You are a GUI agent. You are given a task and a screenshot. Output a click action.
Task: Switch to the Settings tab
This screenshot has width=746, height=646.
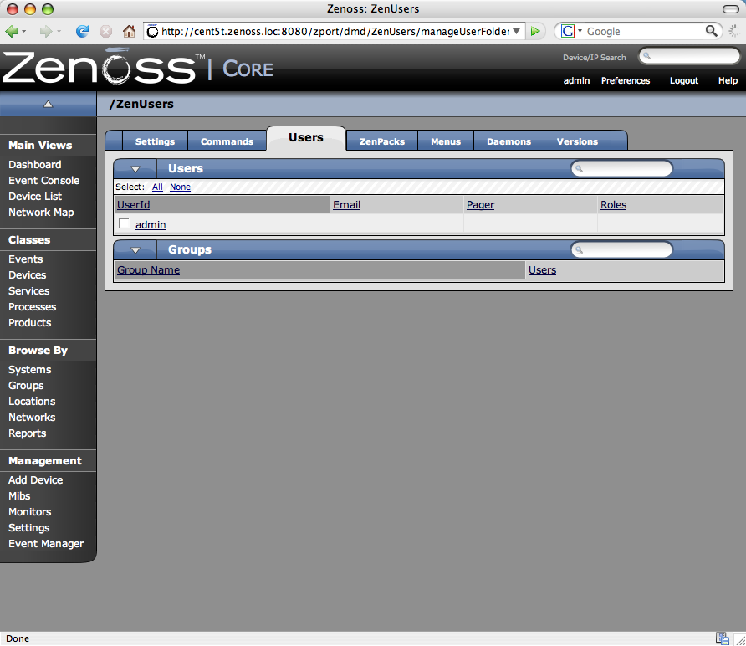pyautogui.click(x=155, y=141)
